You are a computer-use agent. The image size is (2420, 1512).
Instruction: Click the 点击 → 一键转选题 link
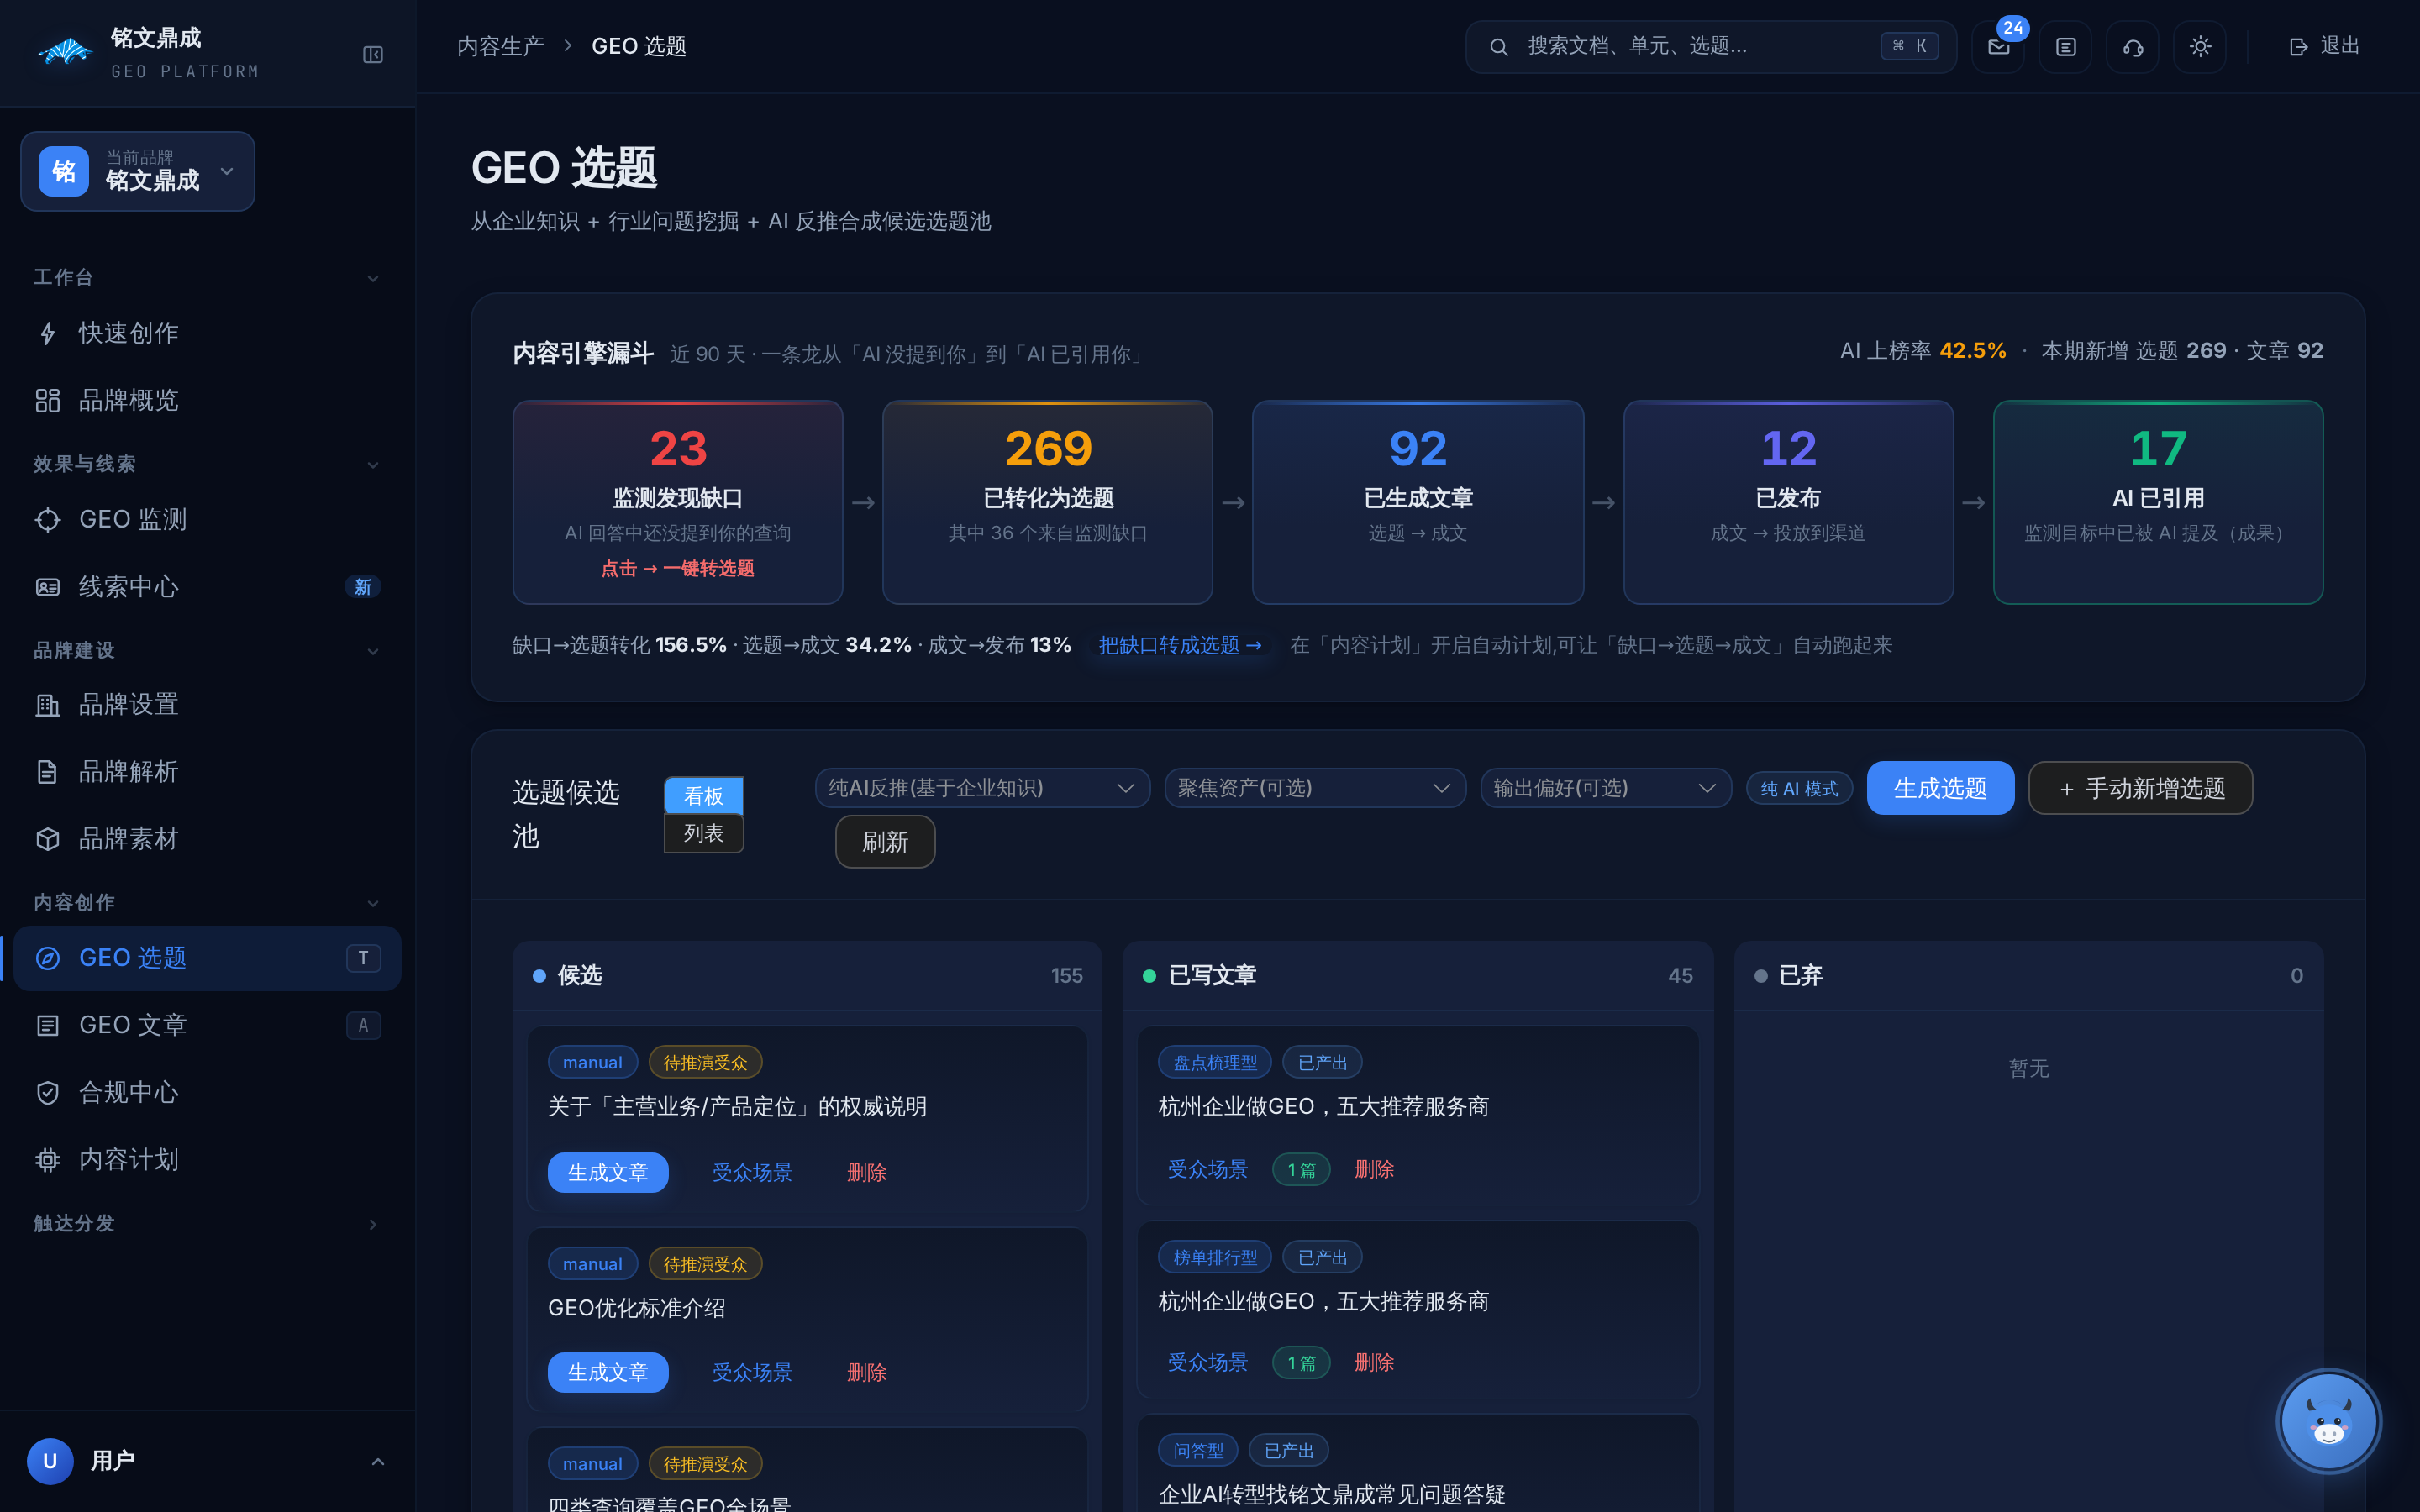(677, 568)
